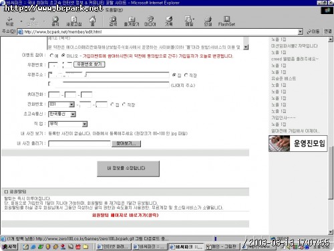Open sidebar post '얼마전에 가입해서 이제야..'
The image size is (334, 251).
pos(295,131)
